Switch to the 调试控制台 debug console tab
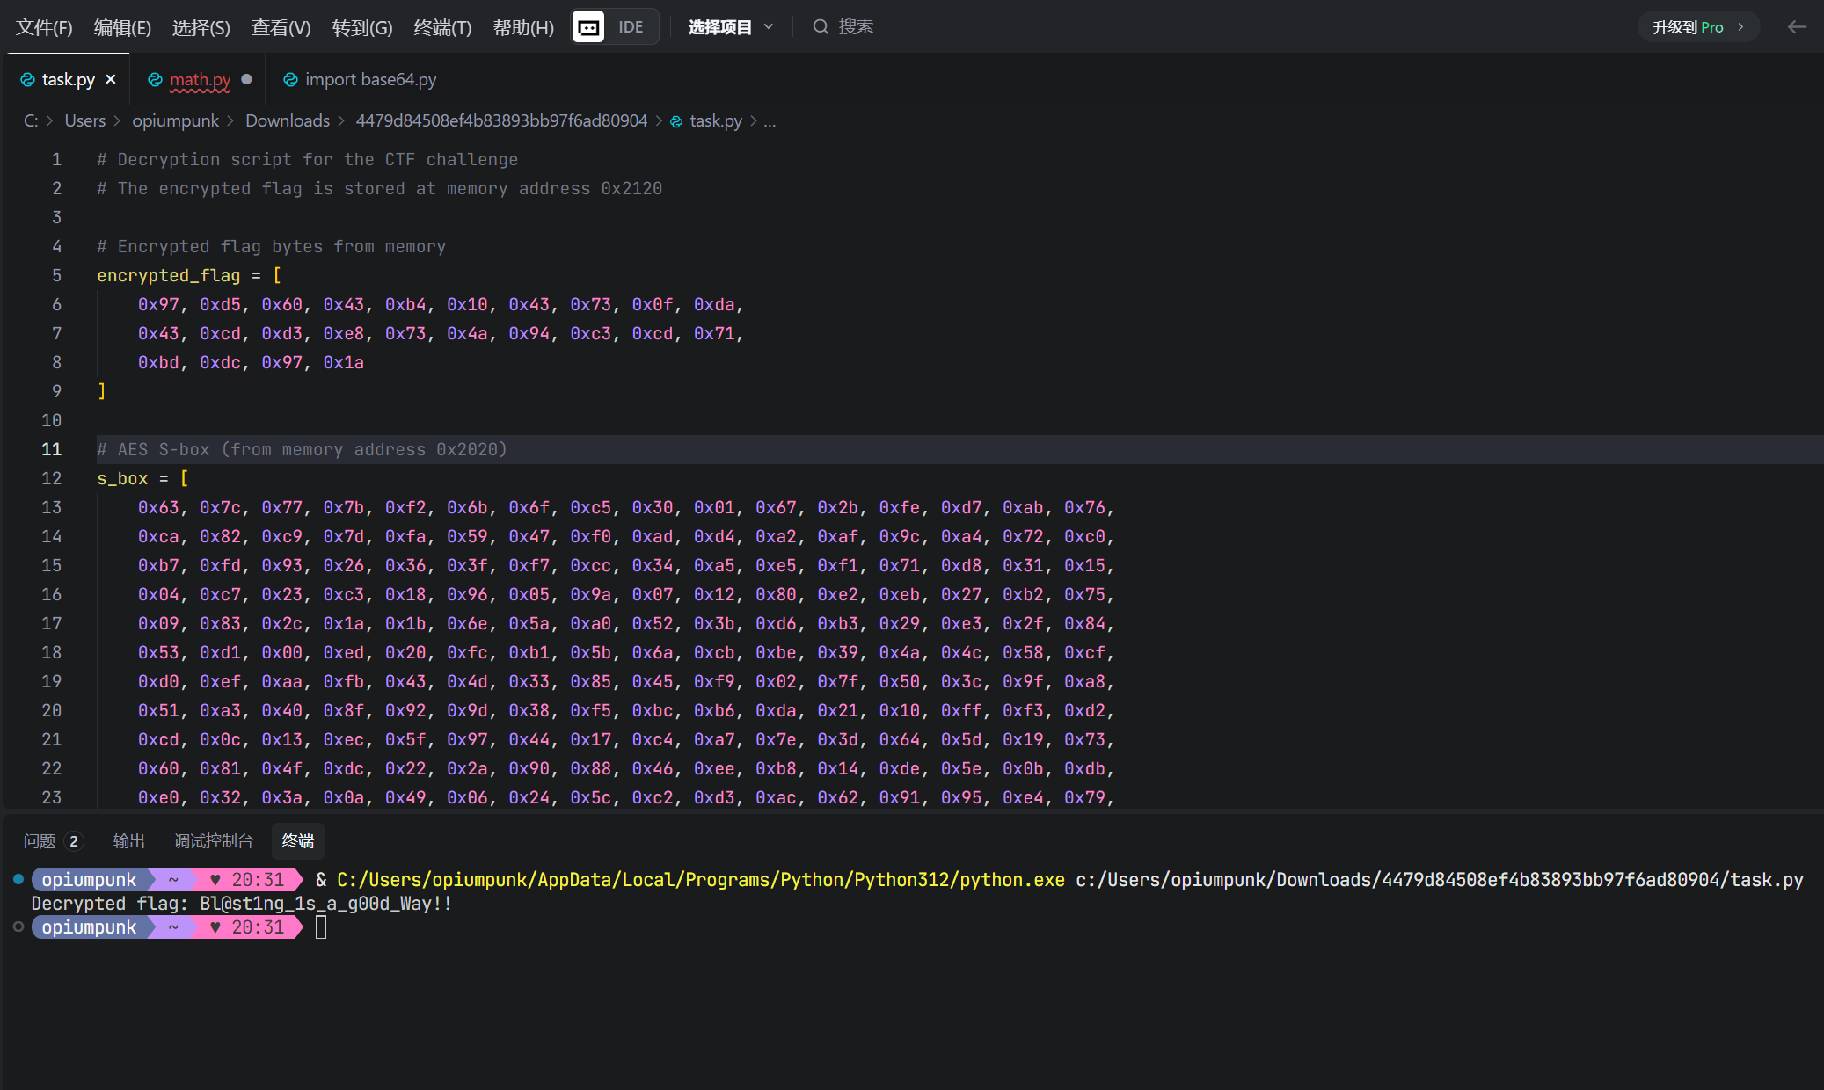 [213, 841]
